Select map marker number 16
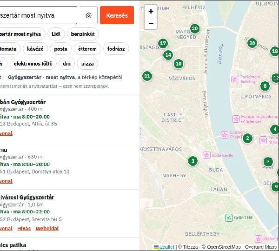Screen dimensions: 279x251 pos(252,43)
